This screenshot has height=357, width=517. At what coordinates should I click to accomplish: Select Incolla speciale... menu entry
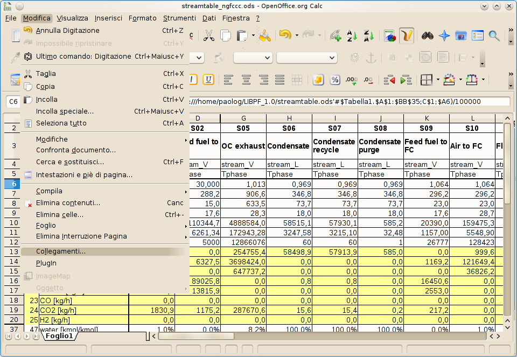click(65, 111)
